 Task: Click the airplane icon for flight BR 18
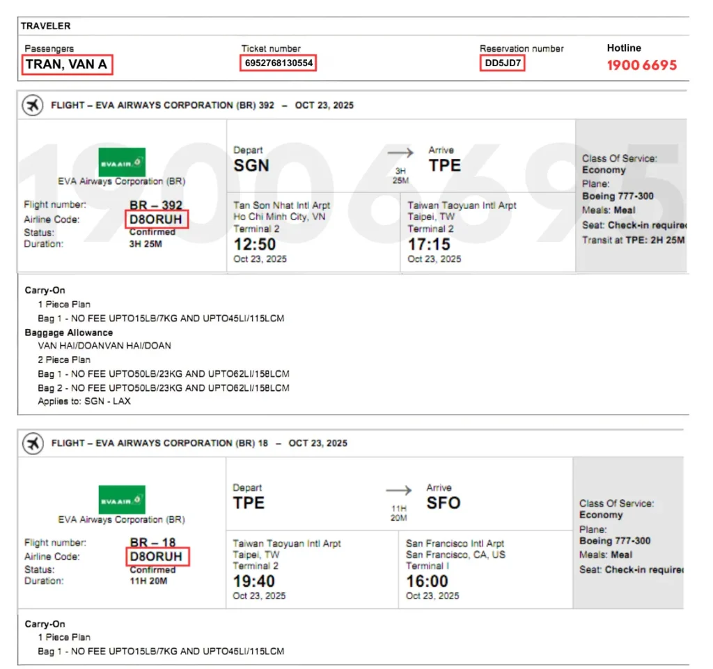[x=33, y=443]
